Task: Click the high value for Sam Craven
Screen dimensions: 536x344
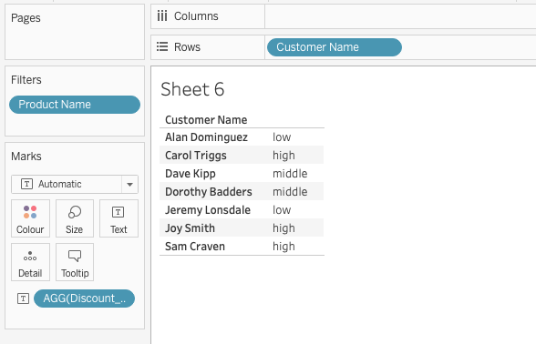Action: [x=283, y=247]
